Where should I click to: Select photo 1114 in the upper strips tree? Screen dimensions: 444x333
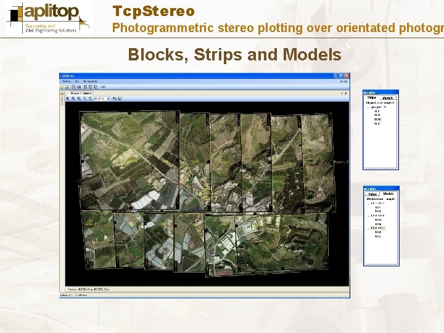pos(377,111)
